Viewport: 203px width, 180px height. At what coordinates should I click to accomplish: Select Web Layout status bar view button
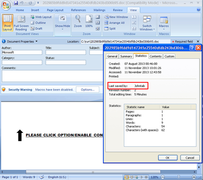136,177
